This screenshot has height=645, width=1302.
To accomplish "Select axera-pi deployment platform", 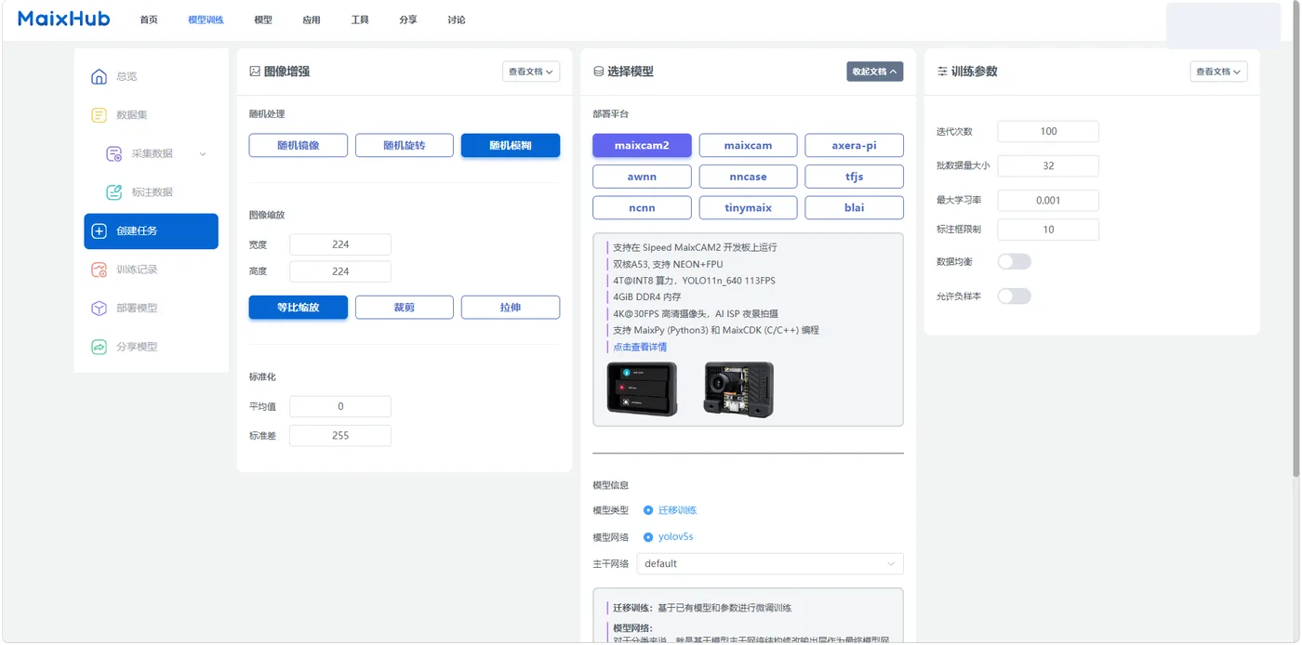I will [854, 145].
